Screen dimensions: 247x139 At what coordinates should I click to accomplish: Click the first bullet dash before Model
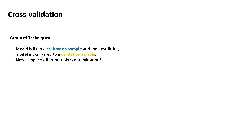click(11, 49)
